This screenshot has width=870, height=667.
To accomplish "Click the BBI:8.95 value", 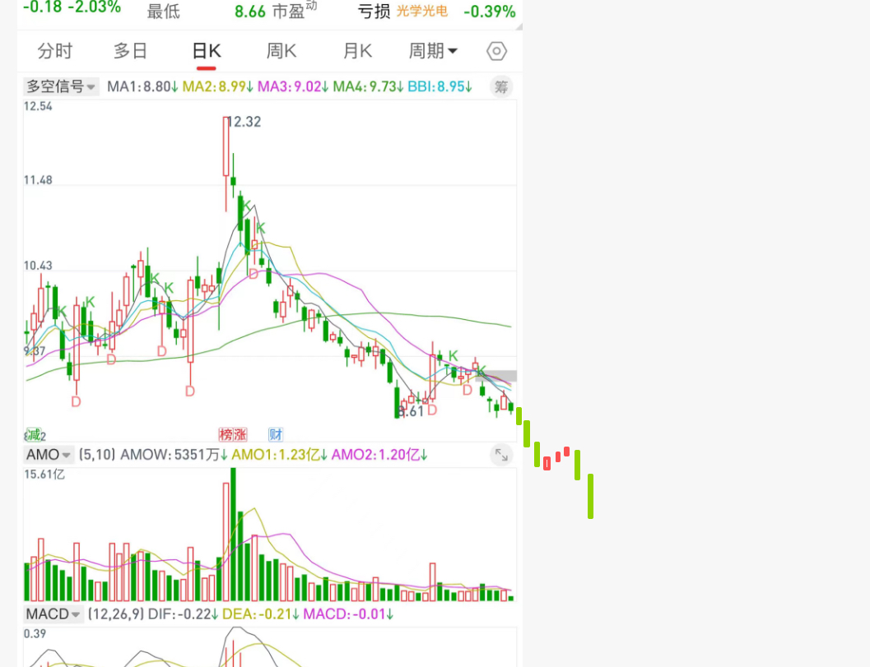I will tap(440, 87).
